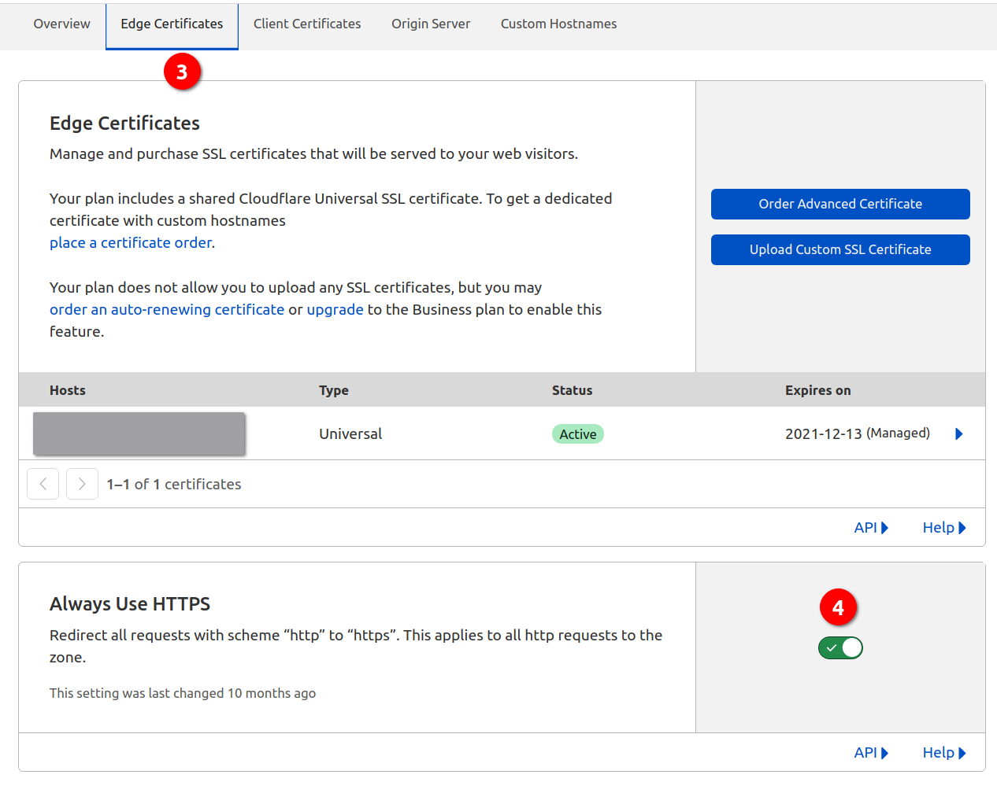Screen dimensions: 997x793
Task: Expand Help under Always Use HTTPS
Action: (x=943, y=753)
